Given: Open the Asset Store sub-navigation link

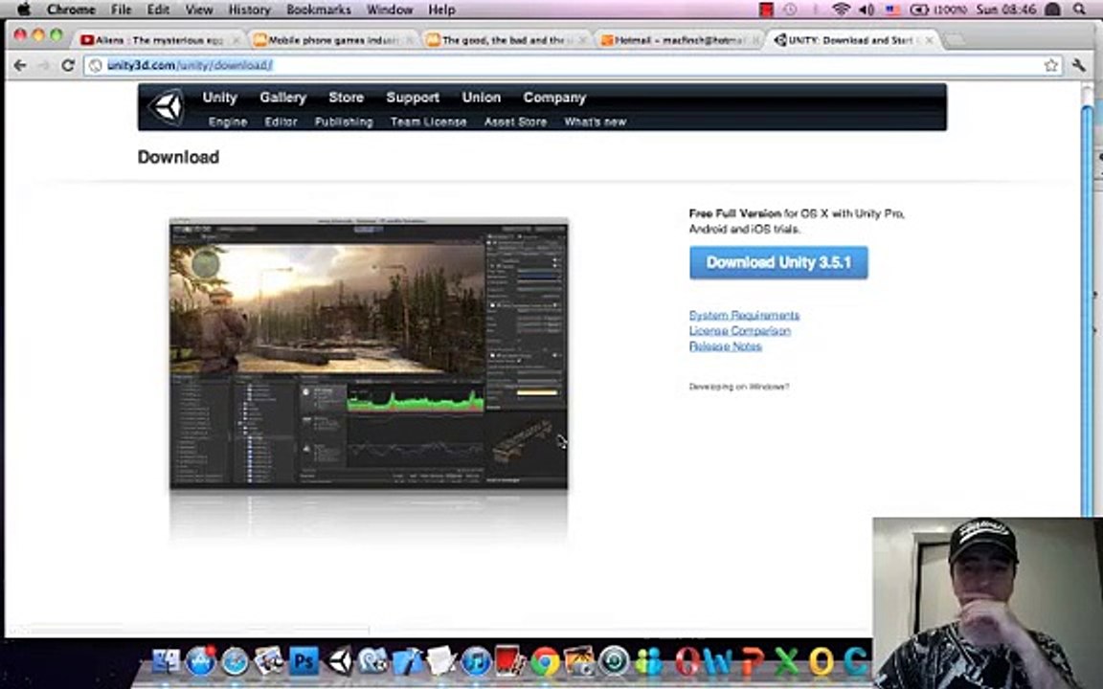Looking at the screenshot, I should click(x=516, y=122).
